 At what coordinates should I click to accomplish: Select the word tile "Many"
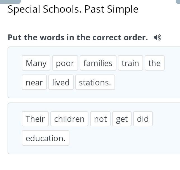point(36,63)
